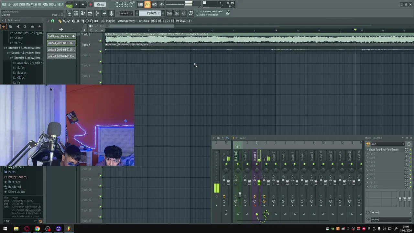Select the playlist Draw pencil tool
This screenshot has height=233, width=414.
coord(60,21)
